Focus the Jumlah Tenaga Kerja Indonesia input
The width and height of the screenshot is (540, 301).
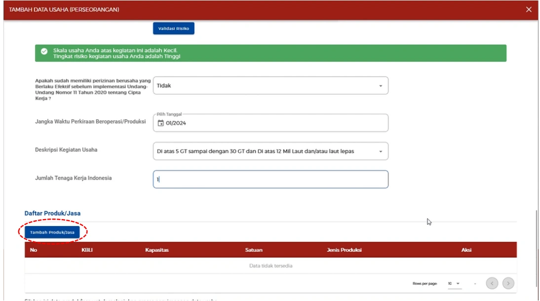(x=270, y=180)
